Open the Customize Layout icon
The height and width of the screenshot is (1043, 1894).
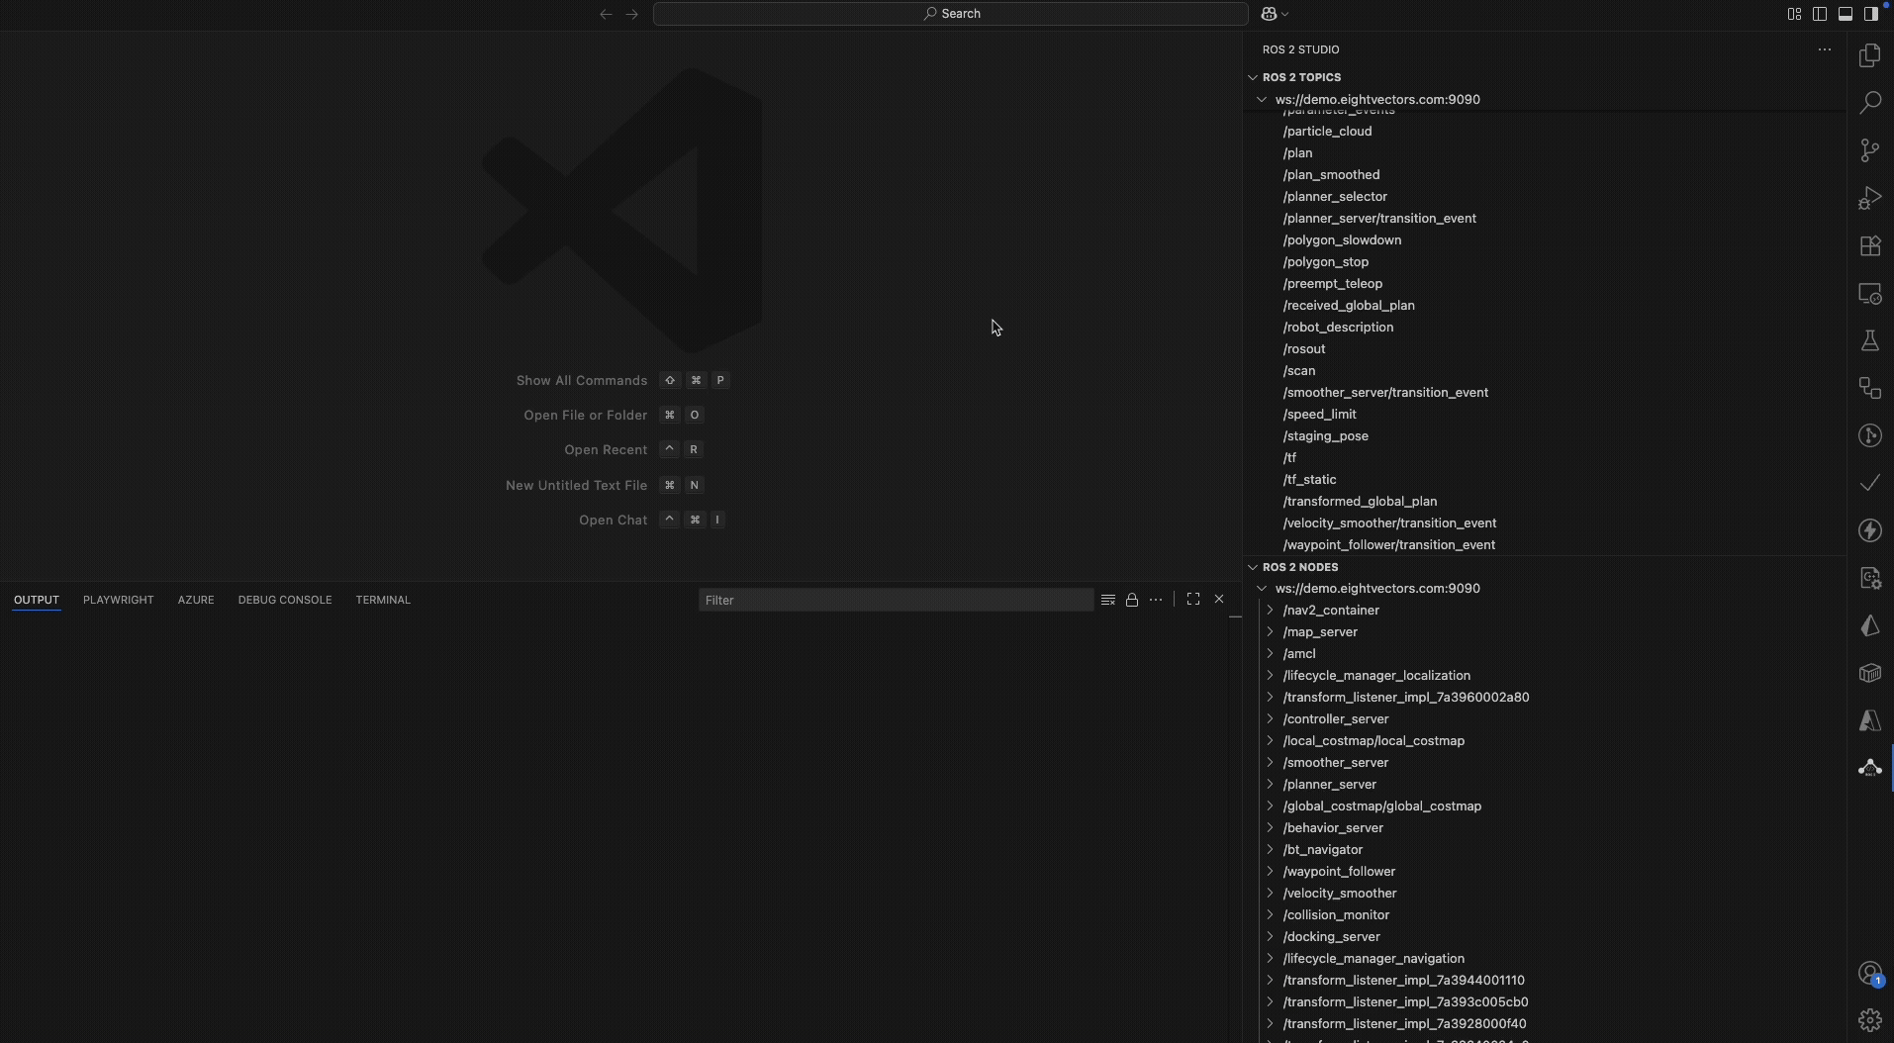[x=1794, y=14]
